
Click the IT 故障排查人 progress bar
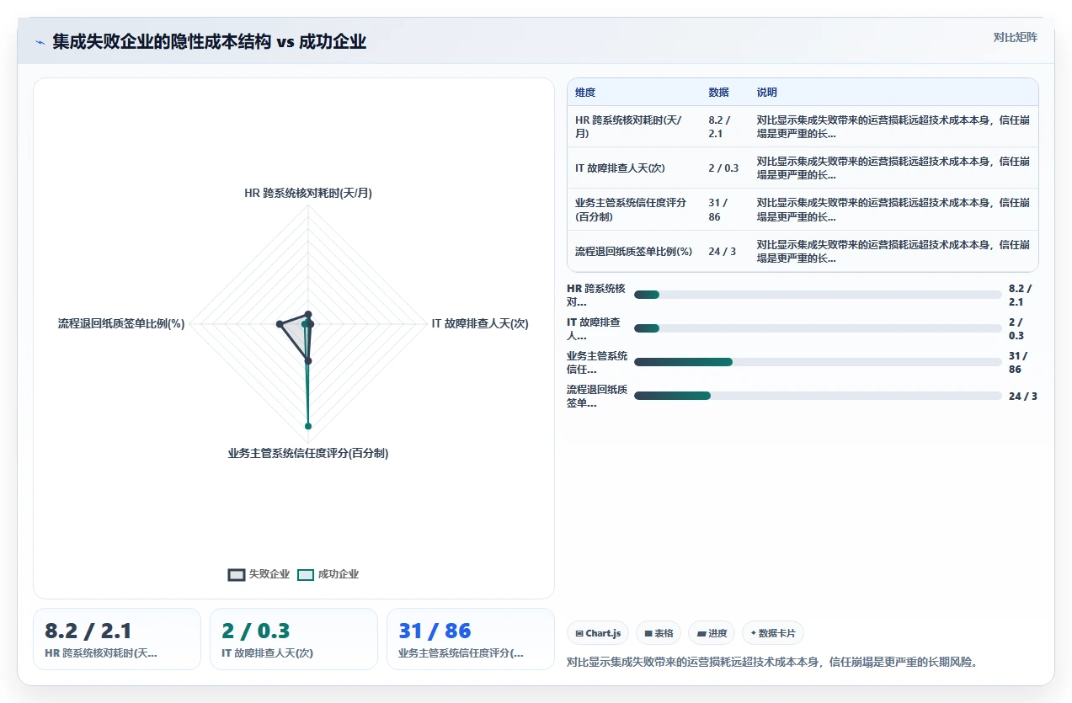coord(818,328)
